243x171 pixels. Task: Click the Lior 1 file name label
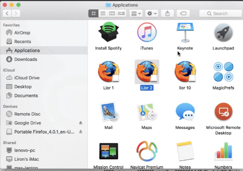[109, 88]
